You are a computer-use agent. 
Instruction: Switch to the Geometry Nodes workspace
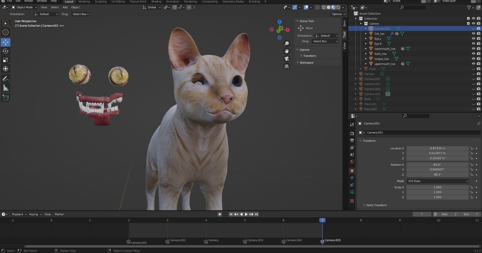tap(233, 2)
